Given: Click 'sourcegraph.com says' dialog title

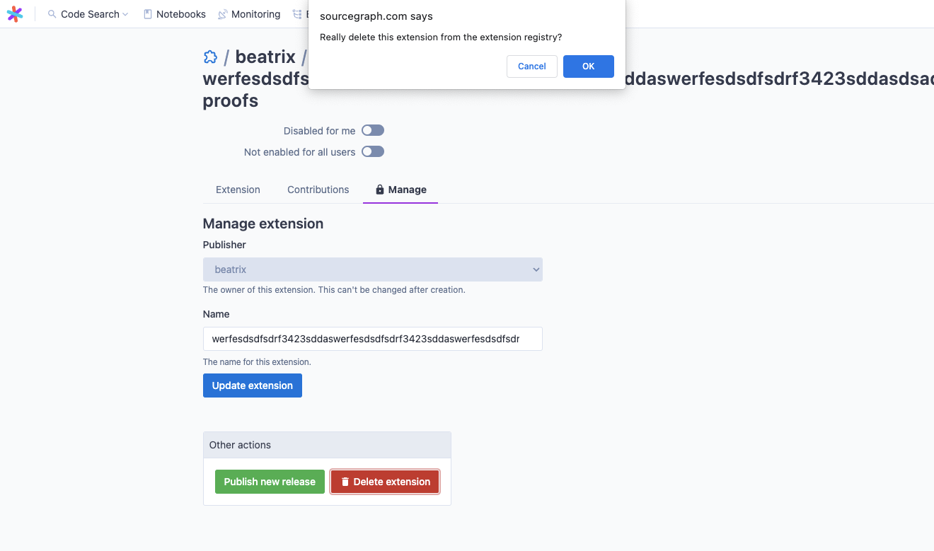Looking at the screenshot, I should (x=376, y=16).
